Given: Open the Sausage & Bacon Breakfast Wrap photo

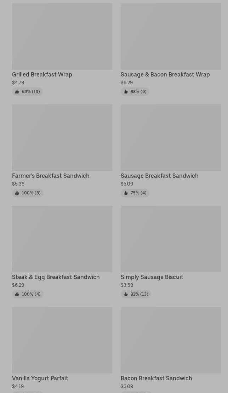Looking at the screenshot, I should (171, 36).
